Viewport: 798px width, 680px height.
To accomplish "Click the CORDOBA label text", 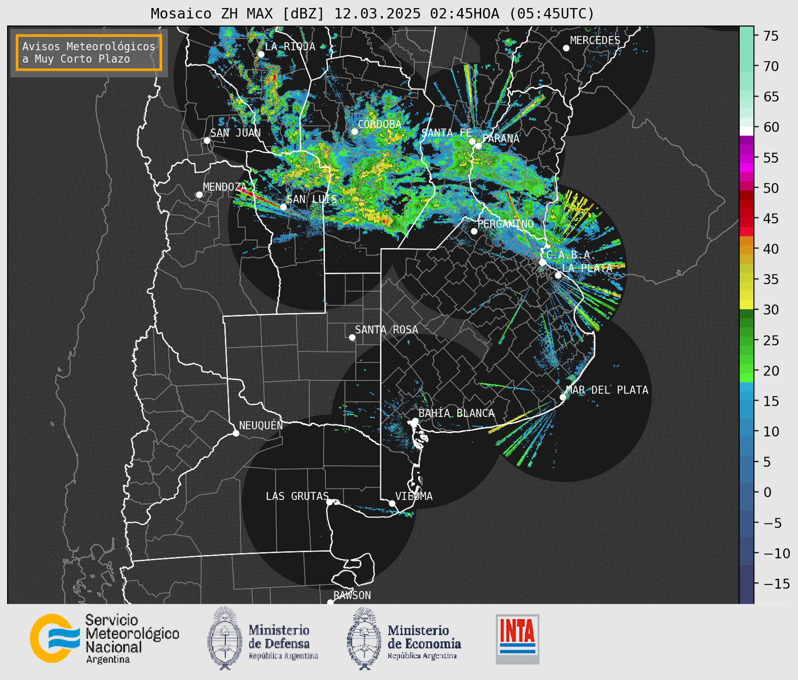I will [379, 124].
